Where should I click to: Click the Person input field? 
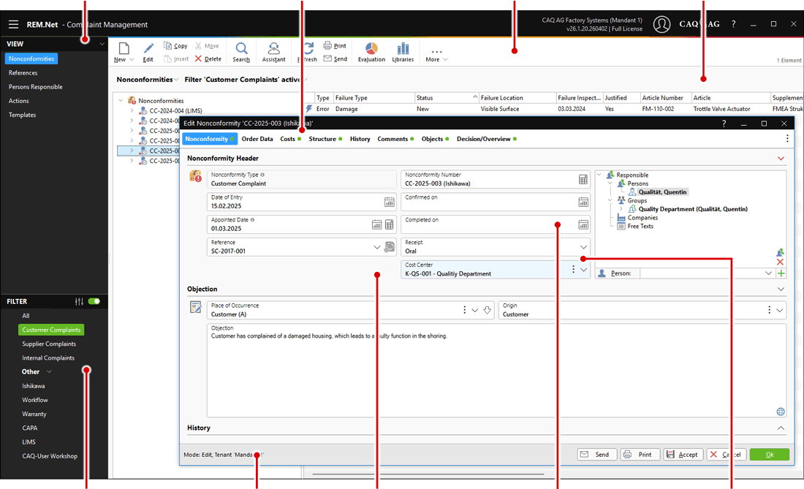point(702,273)
